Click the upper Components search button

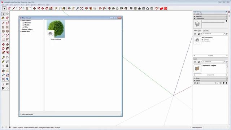pyautogui.click(x=224, y=34)
